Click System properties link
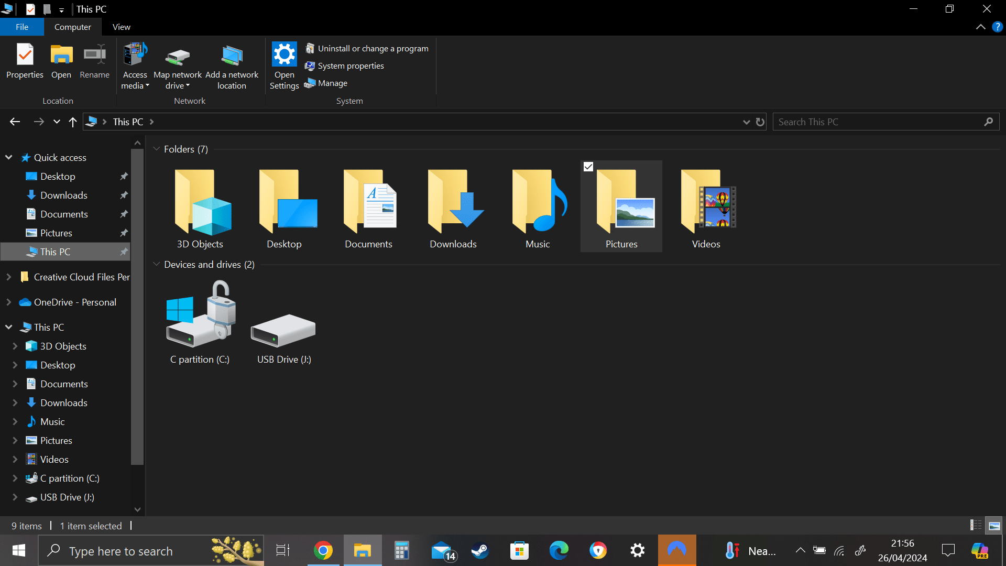Viewport: 1006px width, 566px height. (351, 66)
